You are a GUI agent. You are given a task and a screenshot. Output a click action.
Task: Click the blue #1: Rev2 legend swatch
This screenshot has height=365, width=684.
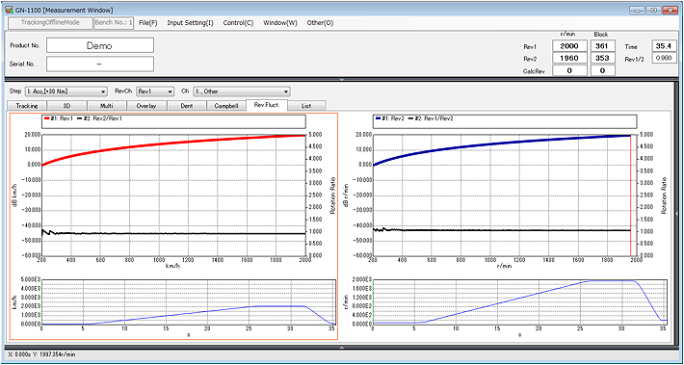[378, 118]
